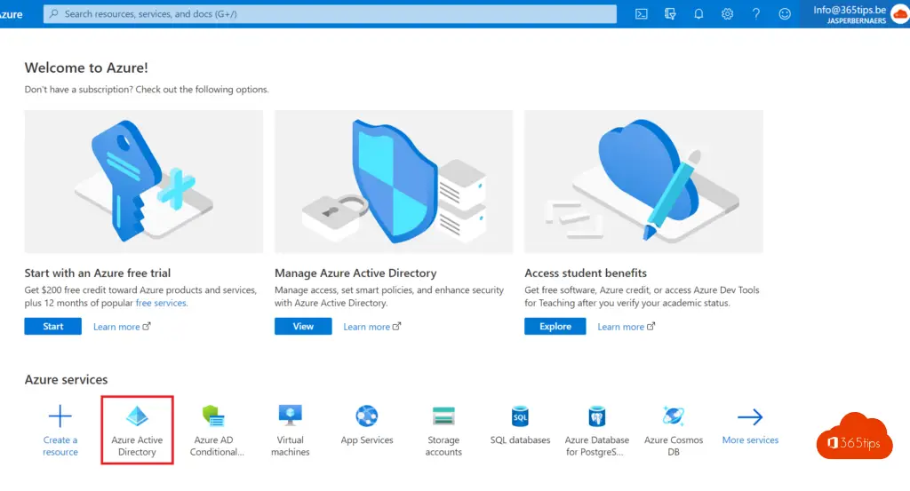Open the Help question mark menu

[755, 14]
